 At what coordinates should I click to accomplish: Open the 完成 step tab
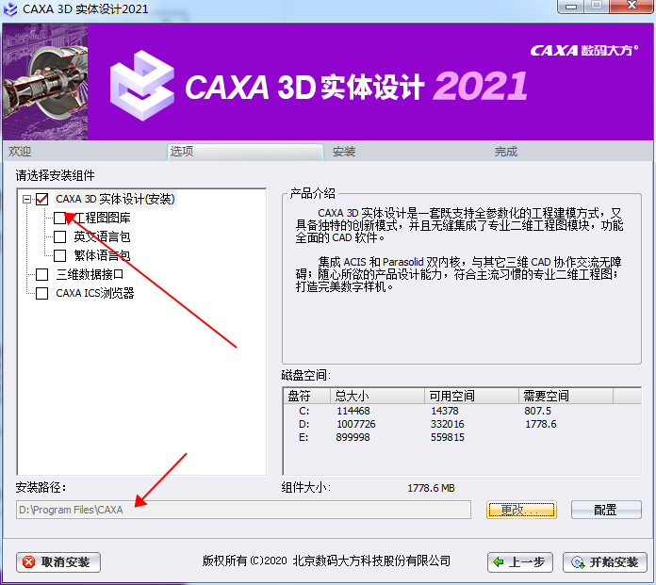506,152
